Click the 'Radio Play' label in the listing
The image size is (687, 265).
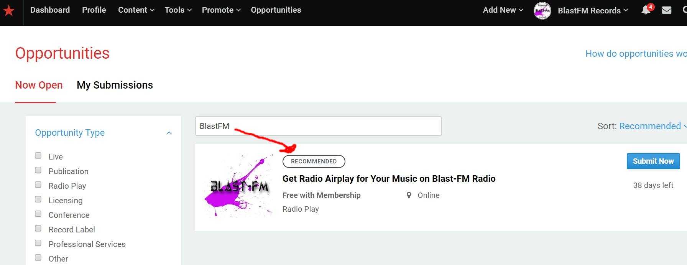tap(301, 209)
